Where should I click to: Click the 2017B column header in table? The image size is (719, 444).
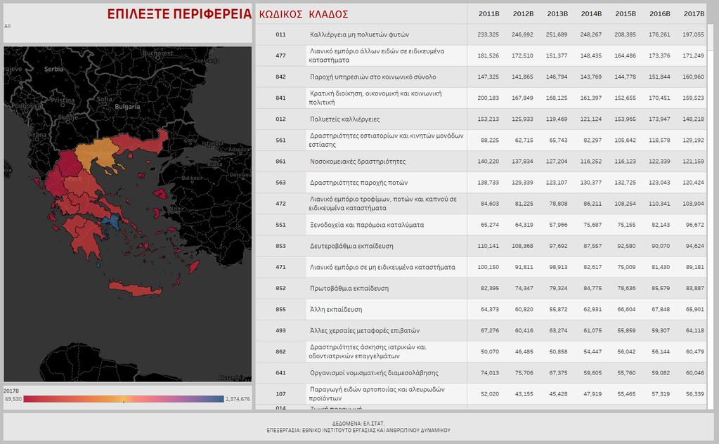(x=694, y=14)
